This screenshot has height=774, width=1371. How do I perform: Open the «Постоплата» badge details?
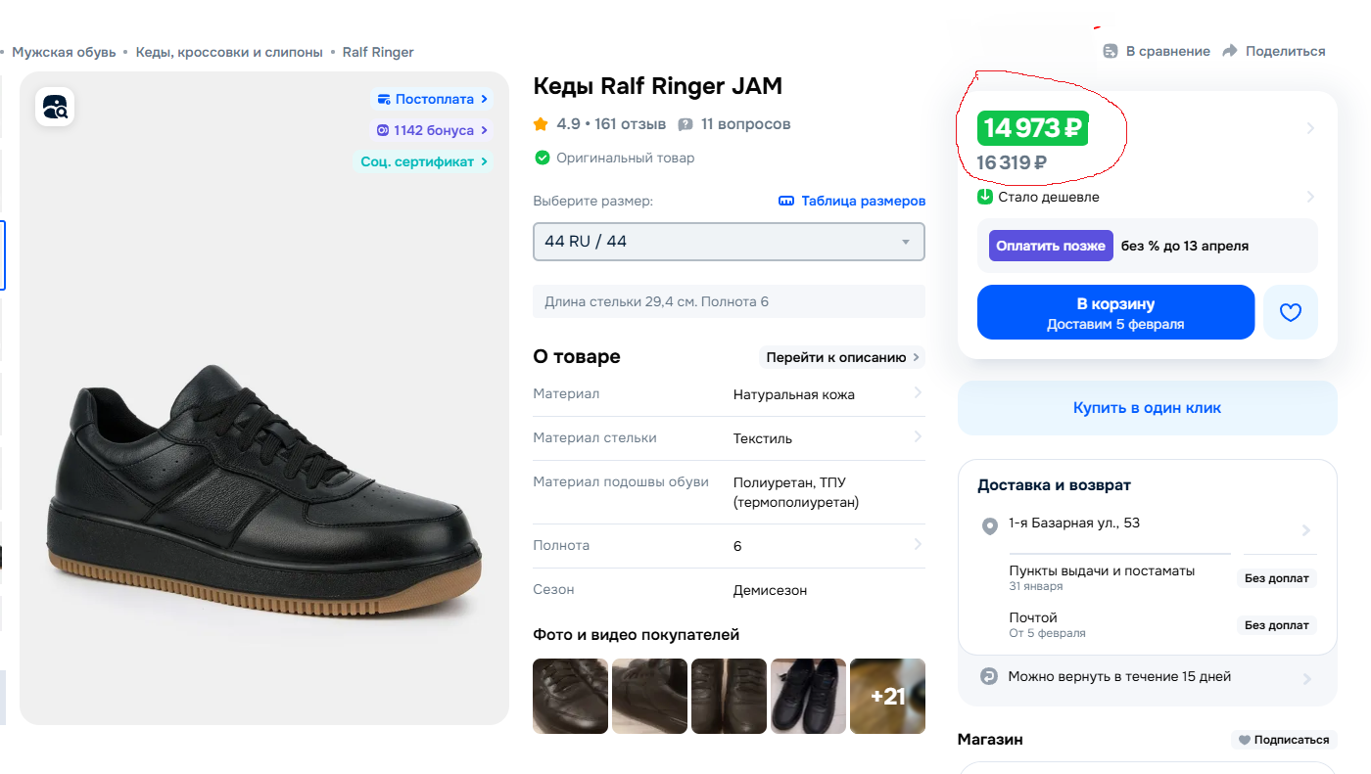[430, 99]
